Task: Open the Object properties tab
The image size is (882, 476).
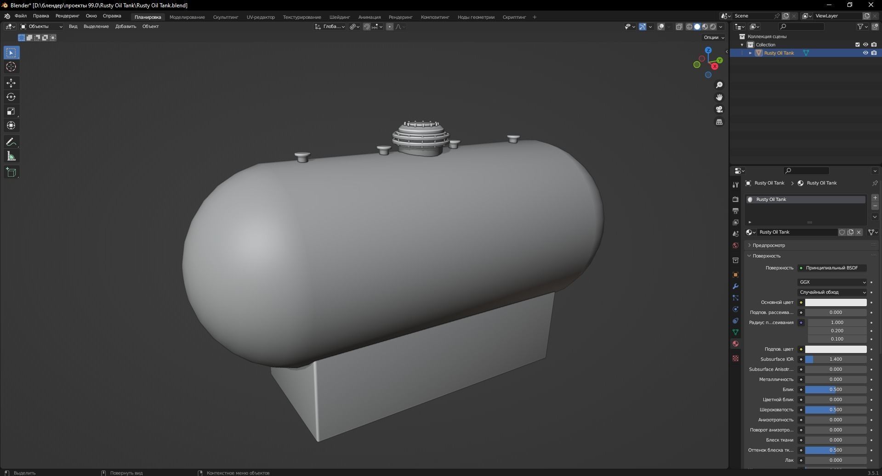Action: point(735,274)
